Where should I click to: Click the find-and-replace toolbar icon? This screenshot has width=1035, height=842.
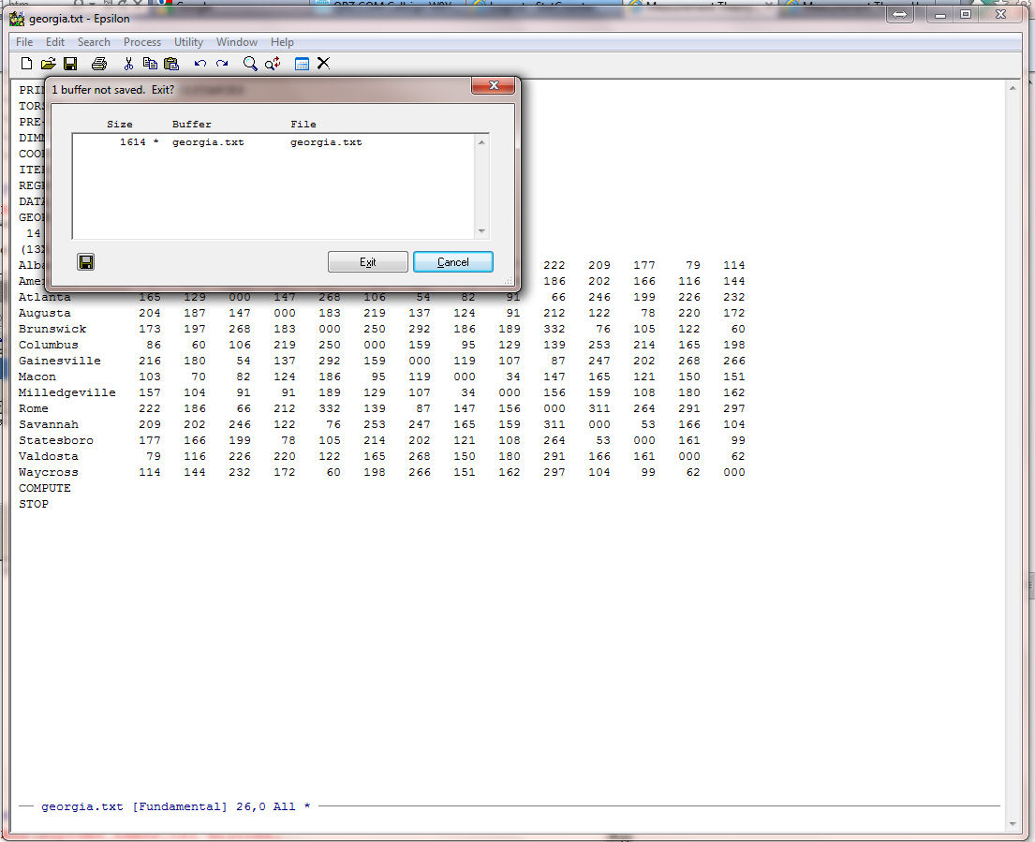[273, 64]
